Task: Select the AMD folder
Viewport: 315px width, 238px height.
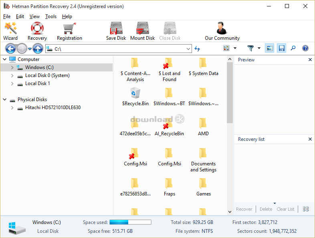Action: [203, 127]
